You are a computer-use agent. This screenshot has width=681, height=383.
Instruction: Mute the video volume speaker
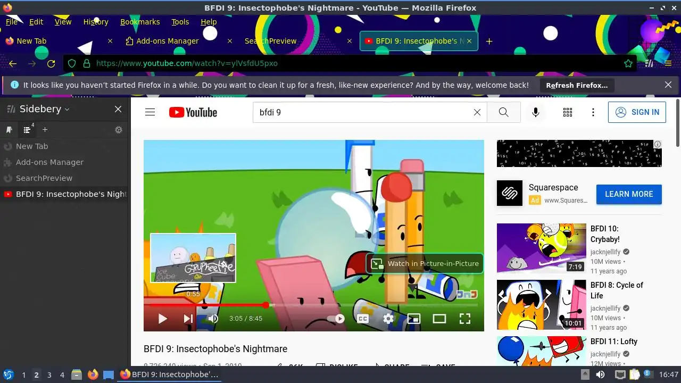click(x=213, y=319)
